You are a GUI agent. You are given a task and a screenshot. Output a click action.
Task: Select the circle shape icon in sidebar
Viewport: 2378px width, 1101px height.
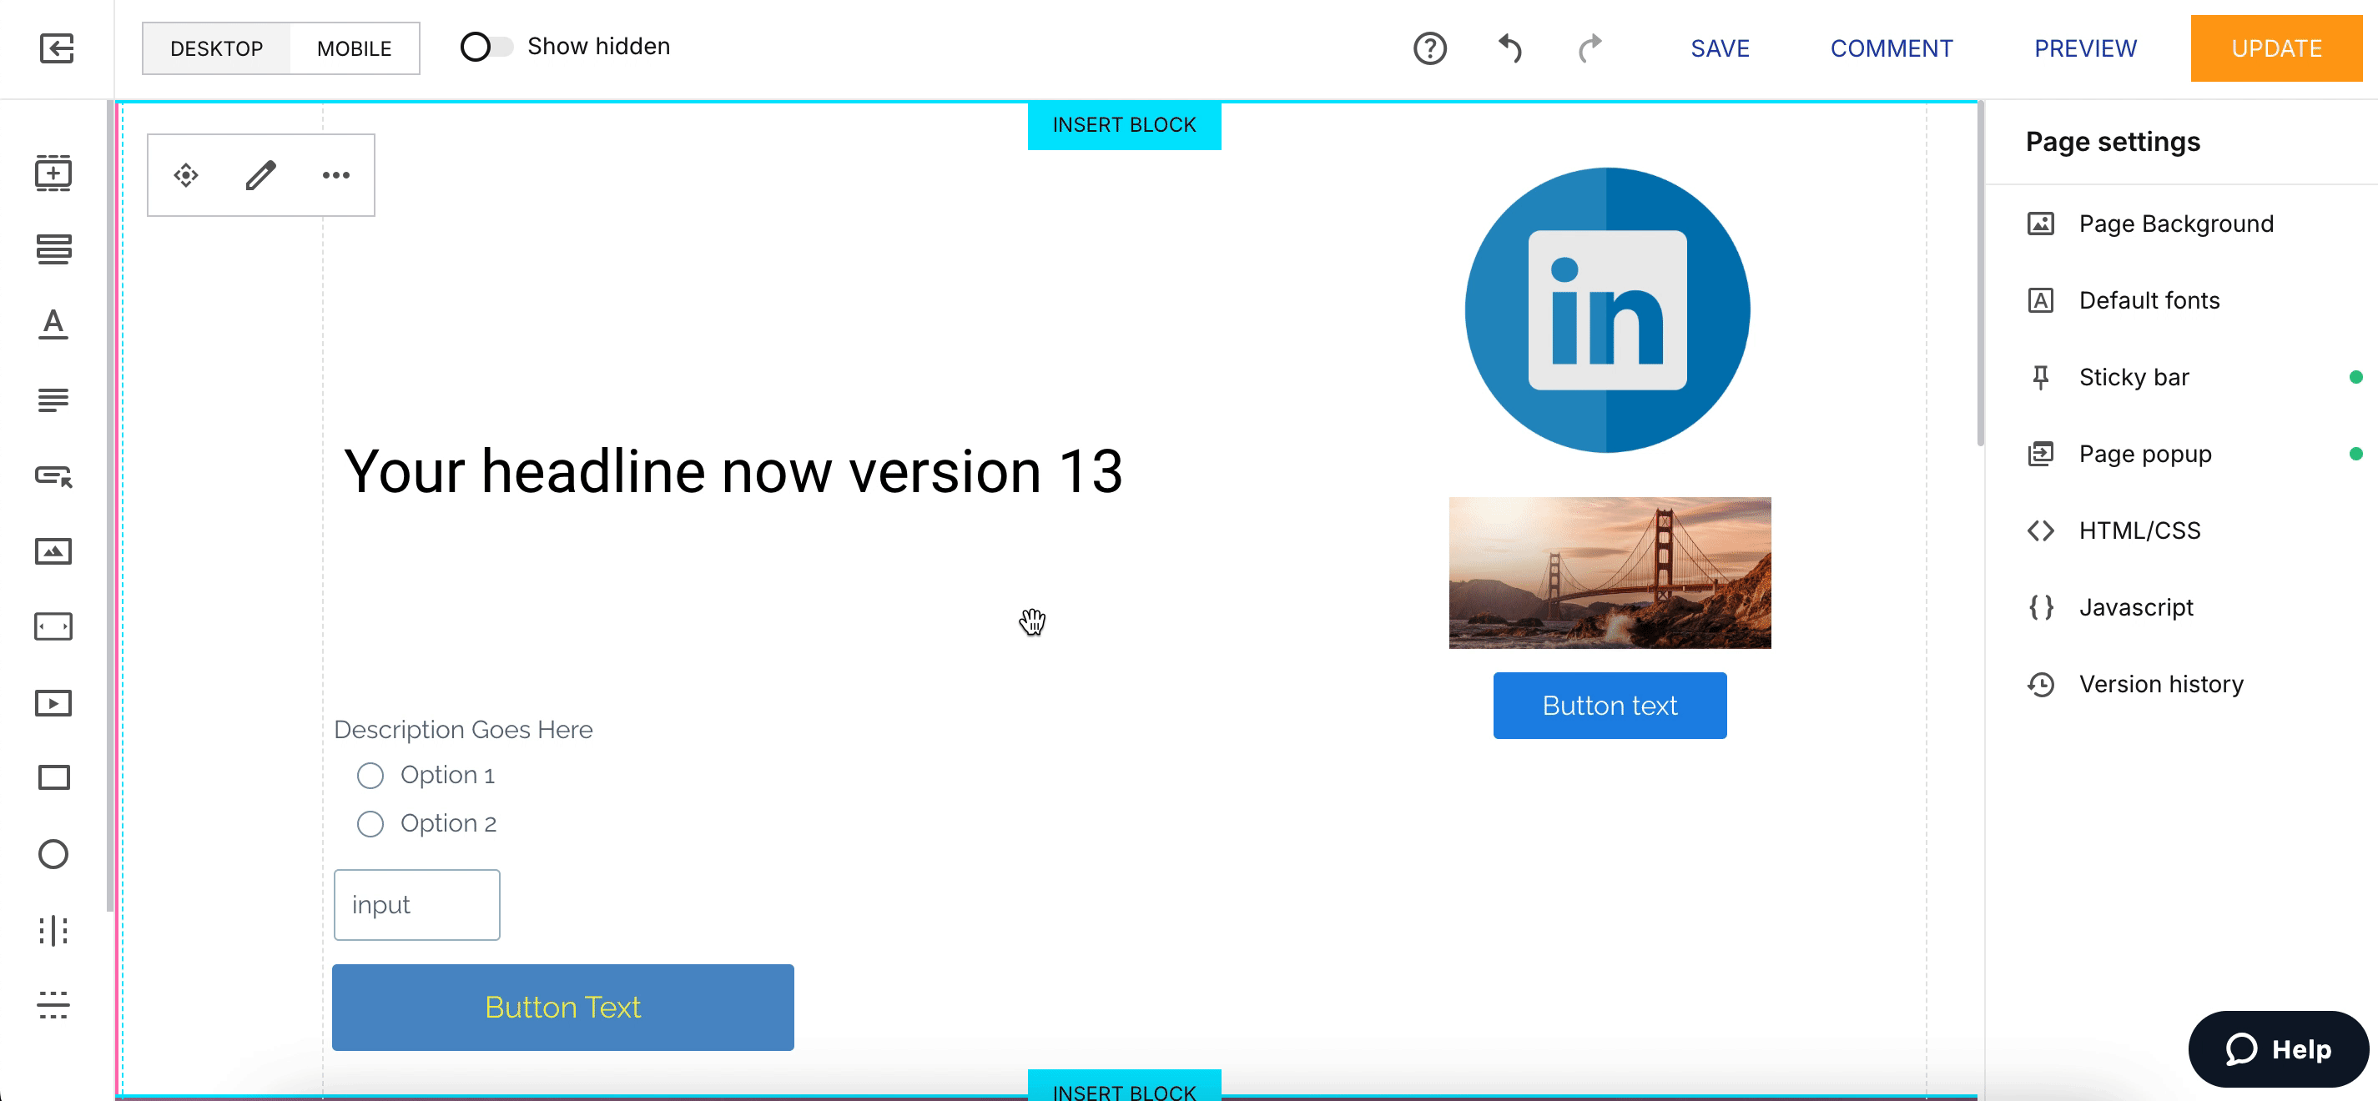pyautogui.click(x=53, y=853)
